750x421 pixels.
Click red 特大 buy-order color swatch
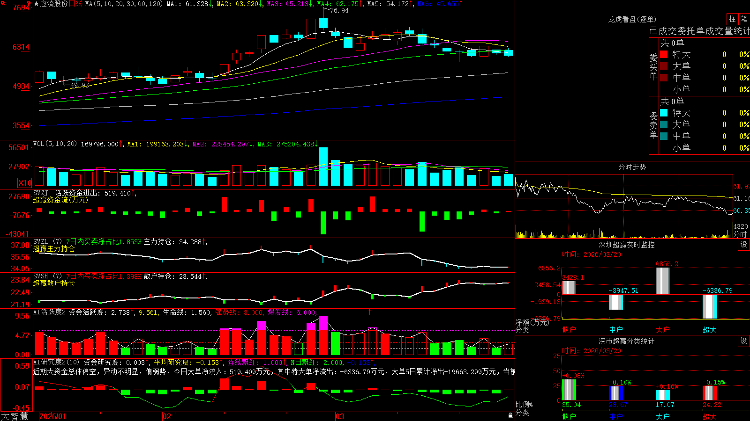click(664, 54)
